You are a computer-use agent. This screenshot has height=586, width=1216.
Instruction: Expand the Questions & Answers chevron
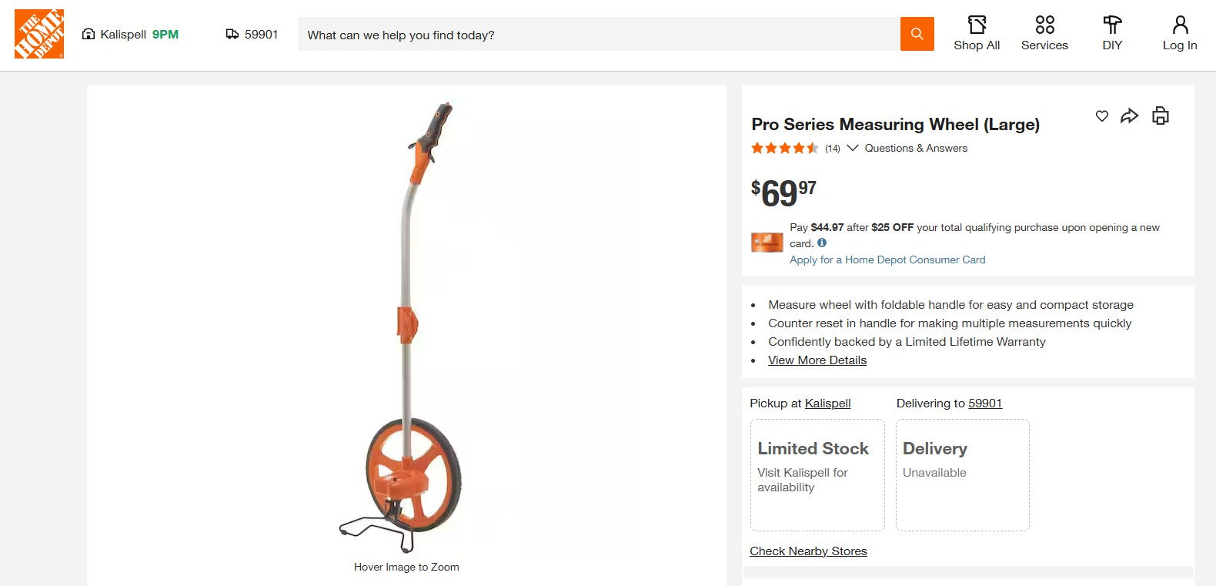(853, 148)
